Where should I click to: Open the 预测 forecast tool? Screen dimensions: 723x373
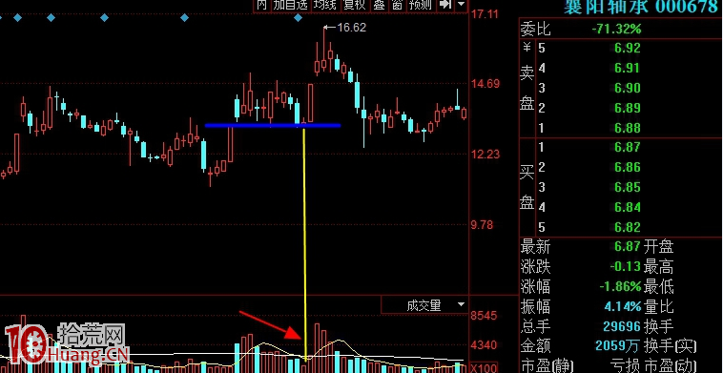pyautogui.click(x=421, y=5)
